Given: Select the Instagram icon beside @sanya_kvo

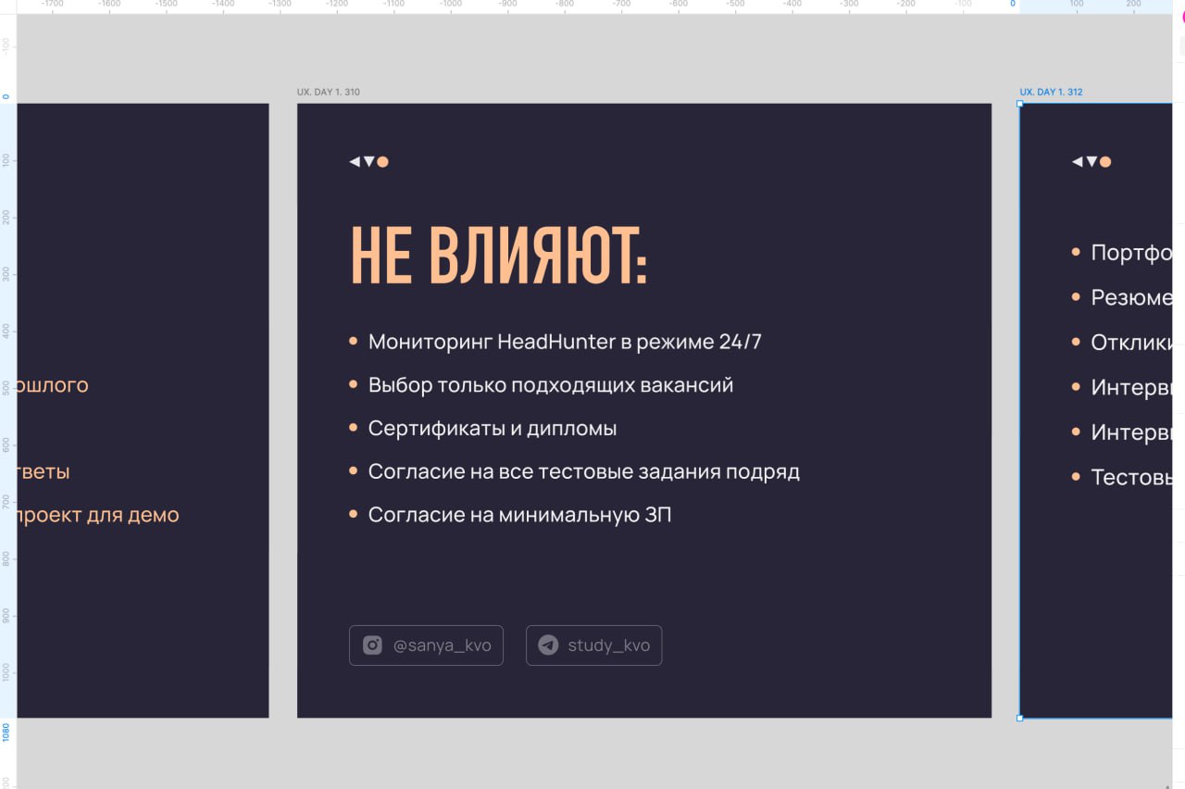Looking at the screenshot, I should click(372, 645).
